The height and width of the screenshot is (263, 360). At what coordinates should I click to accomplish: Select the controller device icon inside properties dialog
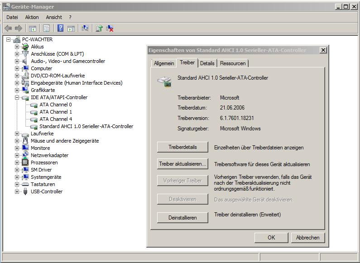coord(165,81)
